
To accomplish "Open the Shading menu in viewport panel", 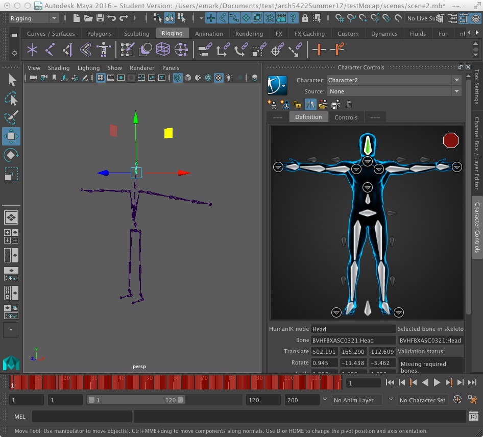I will click(59, 68).
